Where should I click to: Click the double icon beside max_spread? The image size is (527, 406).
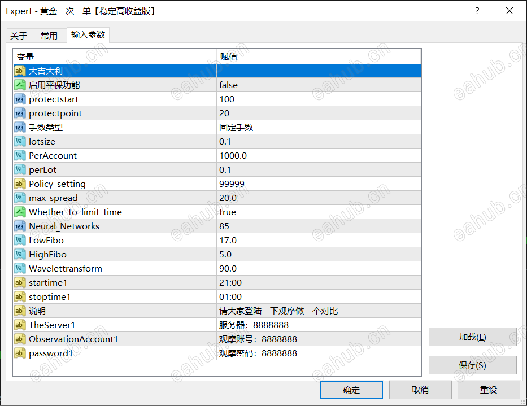[x=20, y=198]
